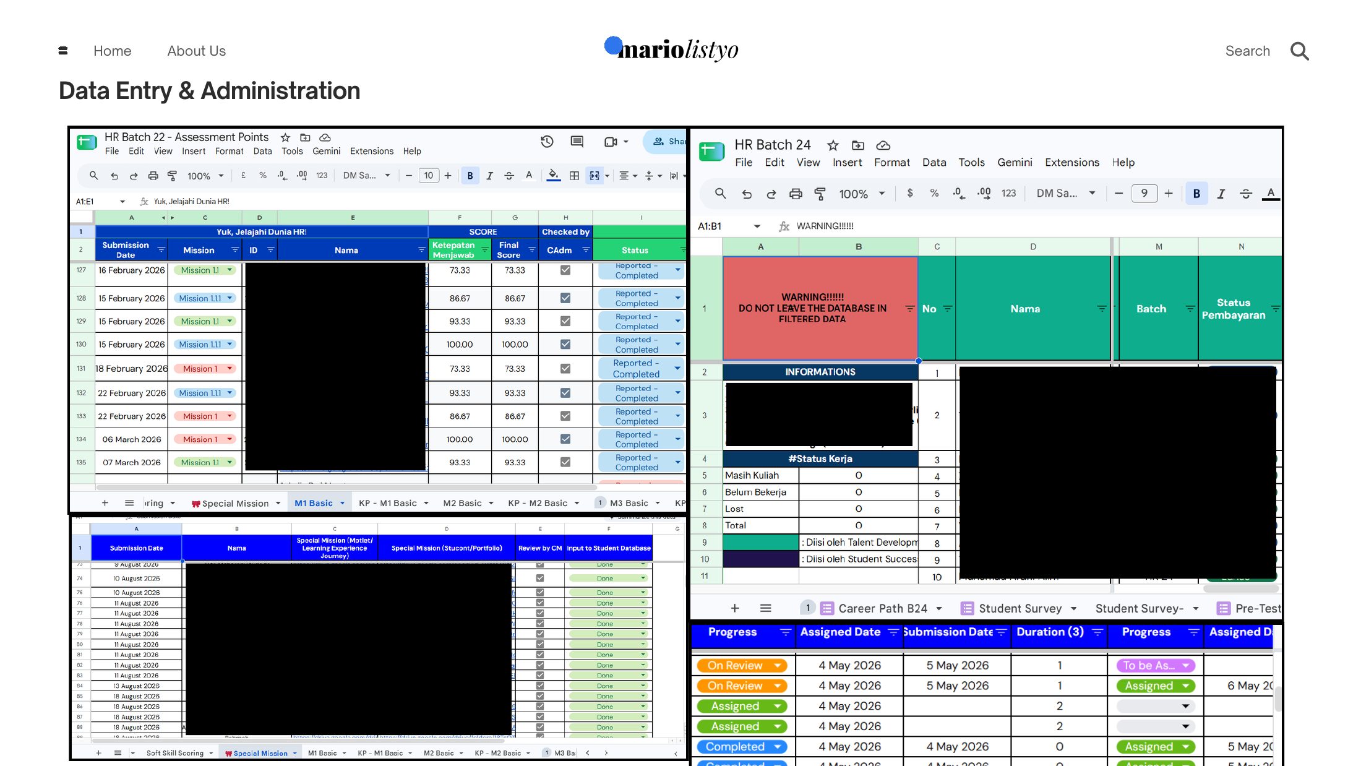Check cloud save status of HR Batch 22
This screenshot has height=766, width=1361.
coord(325,137)
